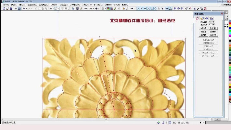This screenshot has width=231, height=130.
Task: Click the Redo arrow icon
Action: coord(29,8)
